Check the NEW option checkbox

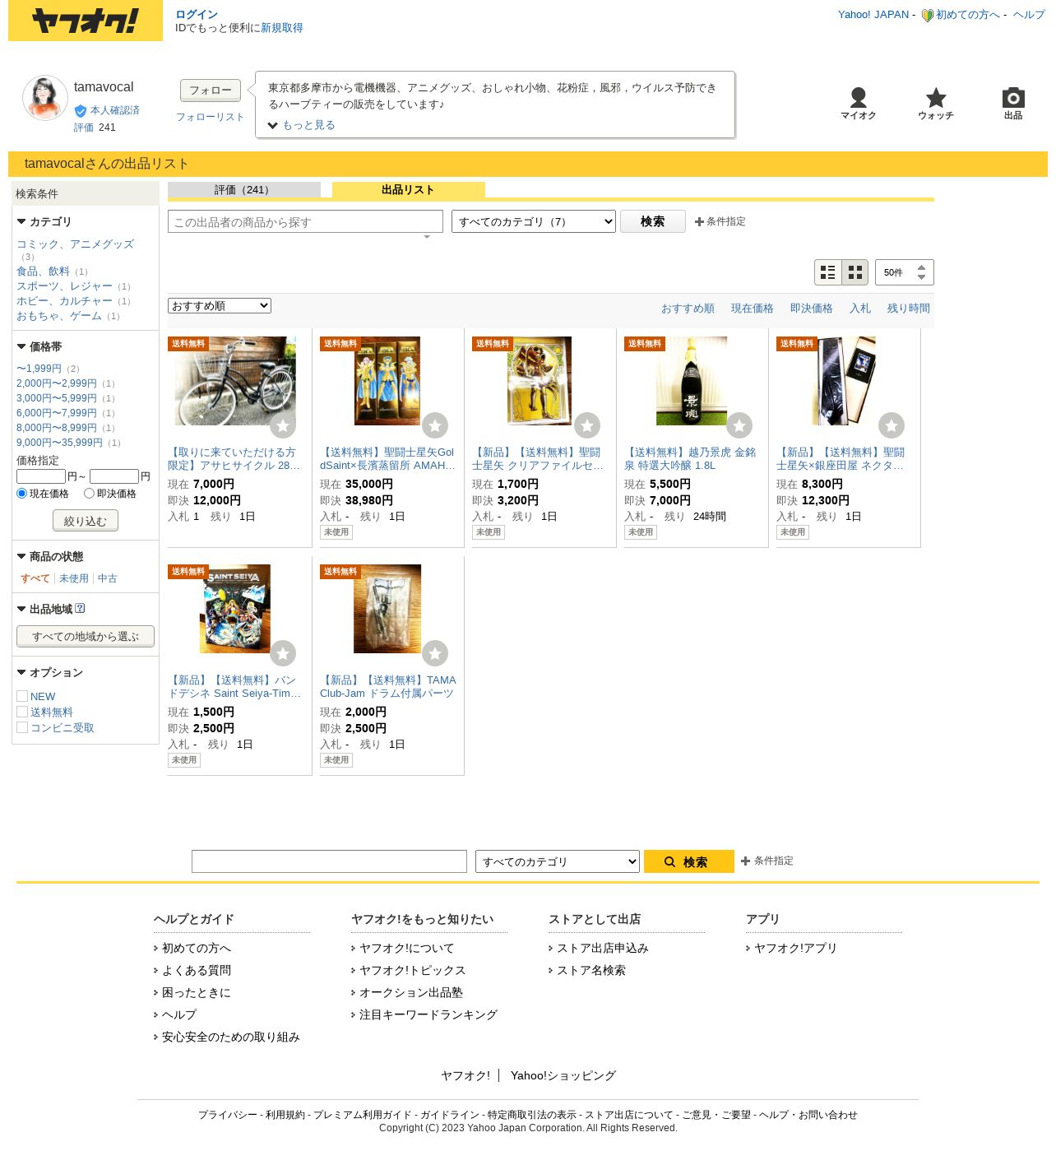(22, 696)
